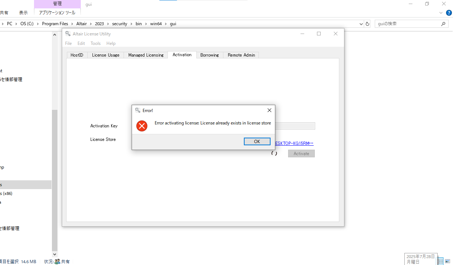Screen dimensions: 453x265
Task: Expand the chevron after Altair in breadcrumb
Action: tap(91, 24)
